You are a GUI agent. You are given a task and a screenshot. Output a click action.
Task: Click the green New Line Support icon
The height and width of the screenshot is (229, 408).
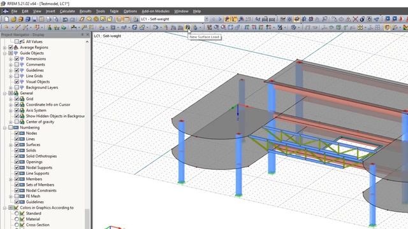point(57,27)
